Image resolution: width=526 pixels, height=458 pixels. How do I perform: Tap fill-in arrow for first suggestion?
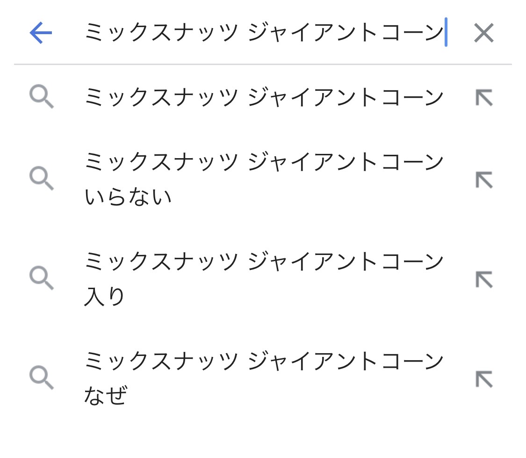tap(484, 97)
